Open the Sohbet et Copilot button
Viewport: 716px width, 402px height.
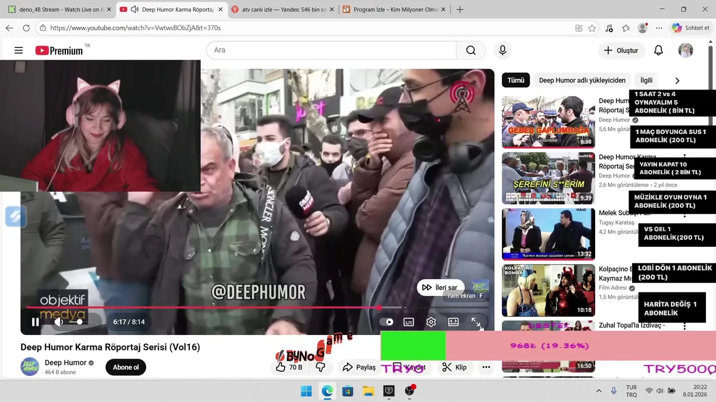[x=691, y=28]
